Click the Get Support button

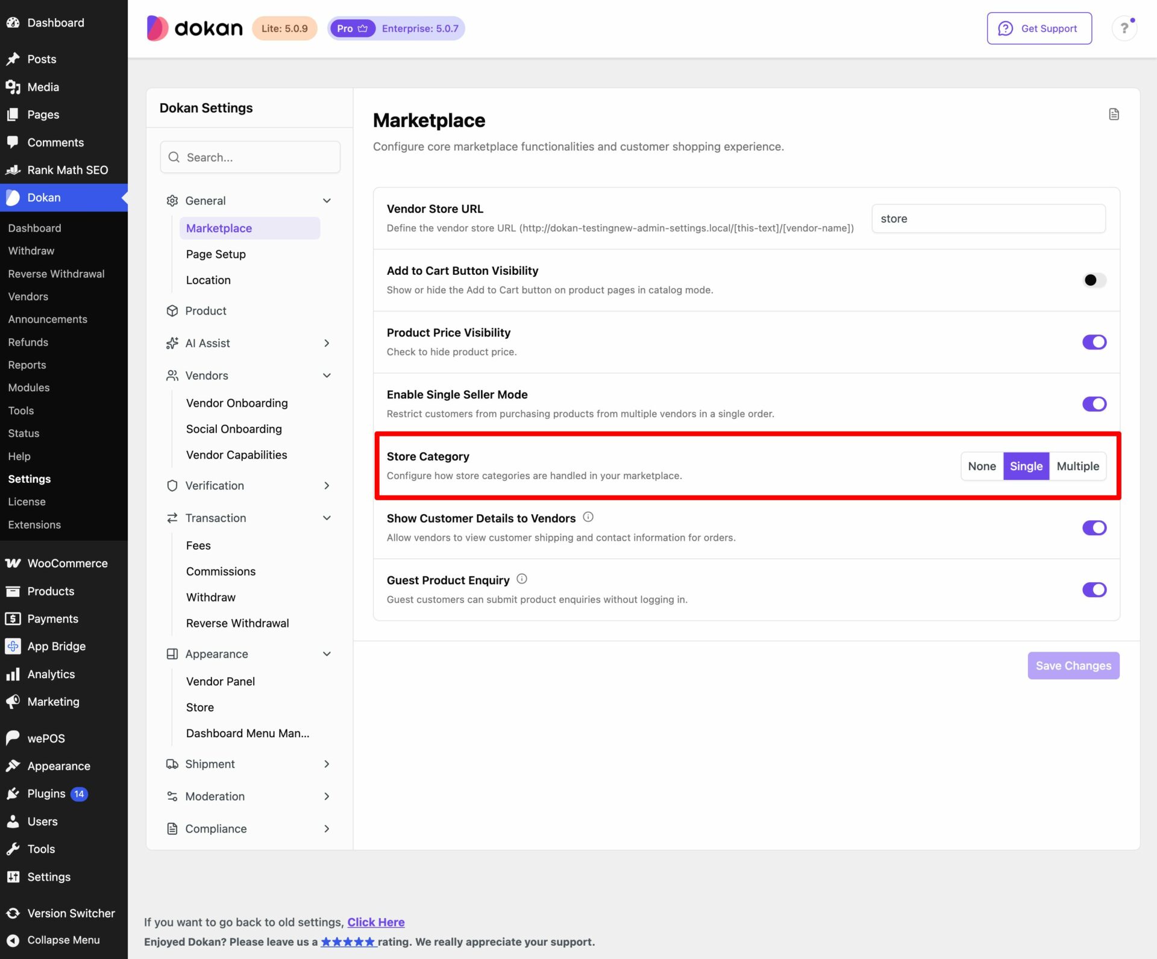1039,28
